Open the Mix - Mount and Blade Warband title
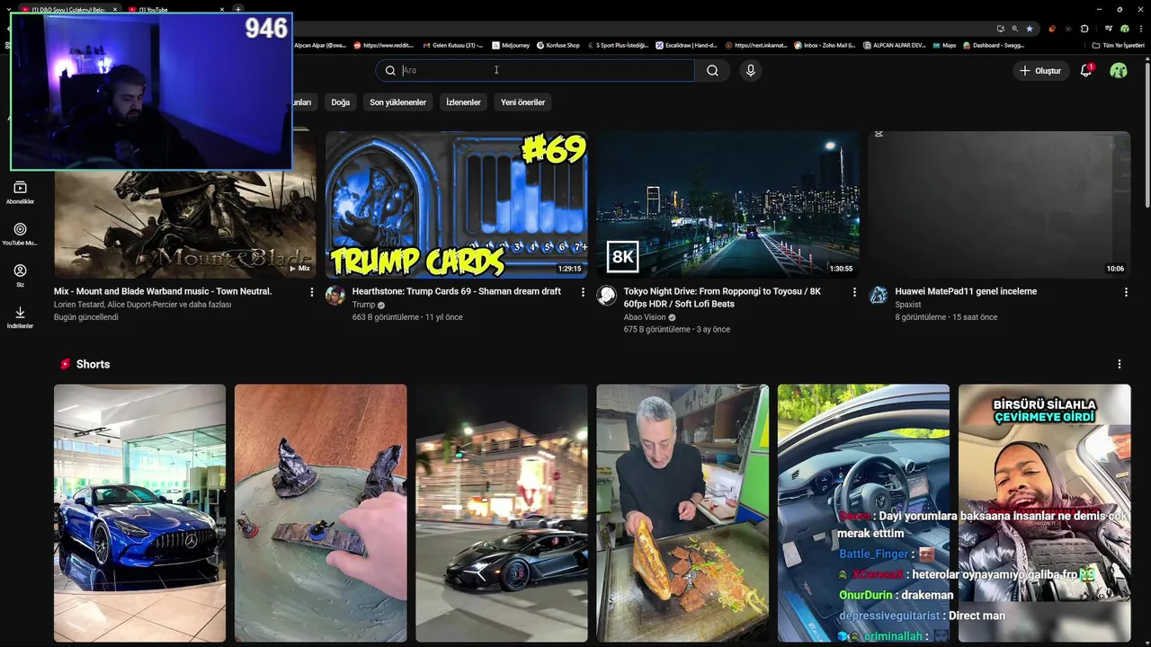Viewport: 1151px width, 647px height. coord(163,291)
